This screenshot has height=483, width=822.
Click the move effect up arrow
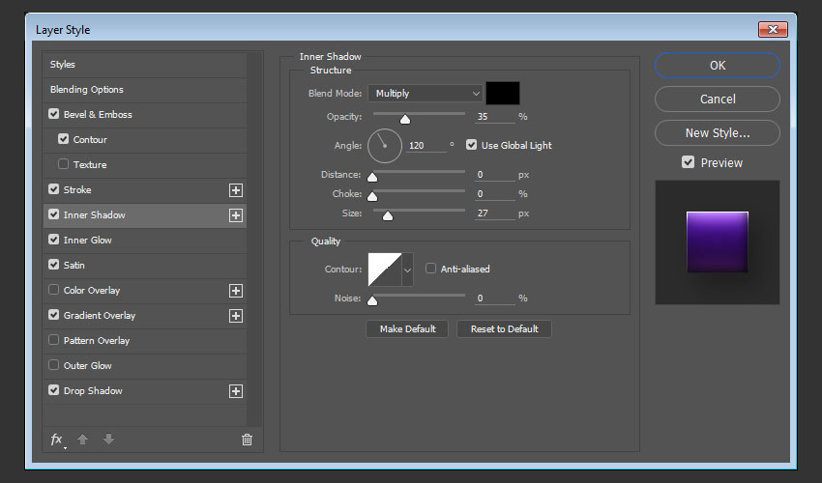tap(83, 440)
